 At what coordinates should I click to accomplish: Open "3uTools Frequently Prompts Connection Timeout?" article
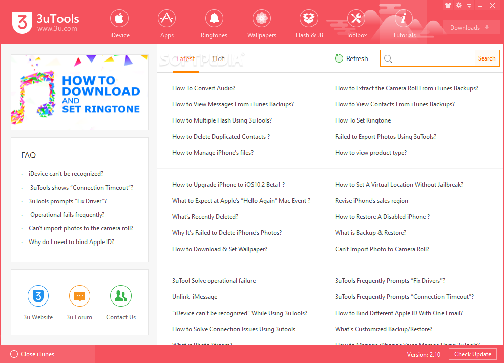[x=404, y=297]
